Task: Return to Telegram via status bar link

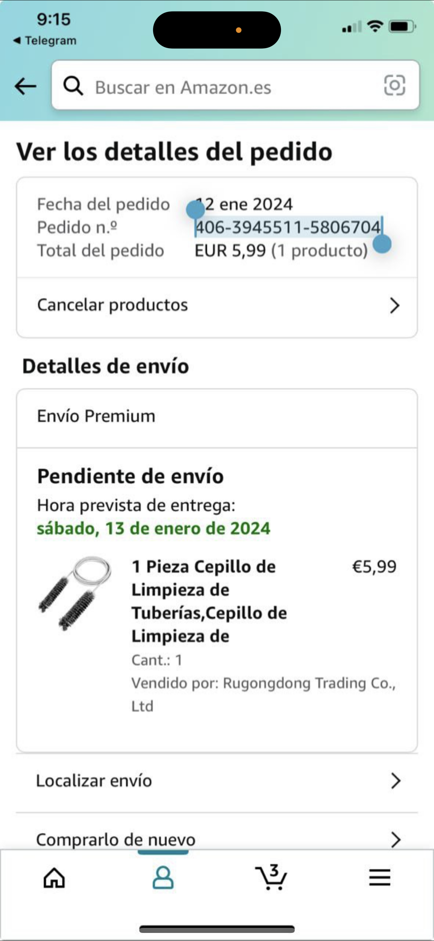Action: (x=45, y=40)
